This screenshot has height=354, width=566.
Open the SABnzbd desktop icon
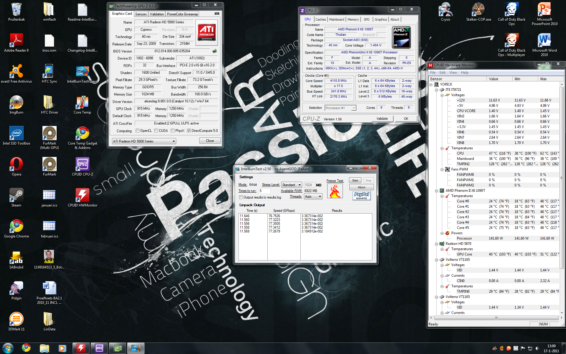point(17,260)
